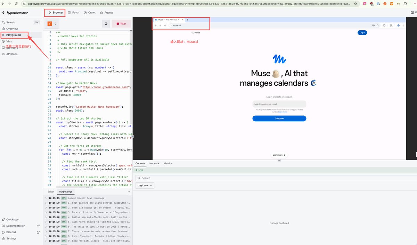
Task: Click Continue on the Muse login form
Action: tap(279, 119)
